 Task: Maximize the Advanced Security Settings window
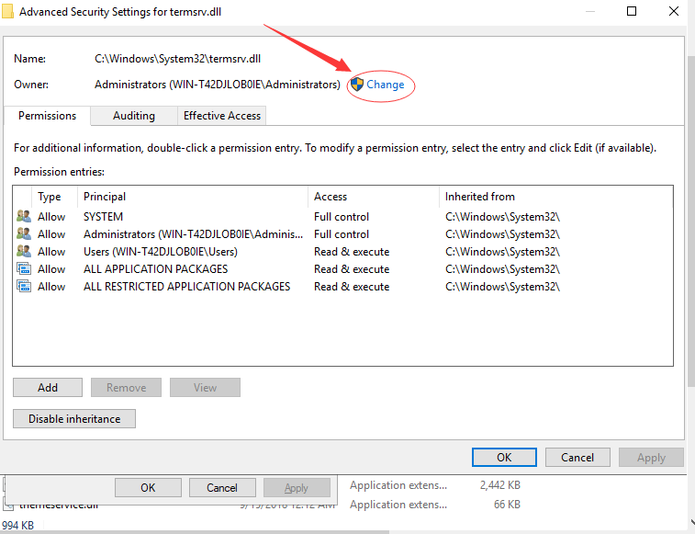(632, 12)
